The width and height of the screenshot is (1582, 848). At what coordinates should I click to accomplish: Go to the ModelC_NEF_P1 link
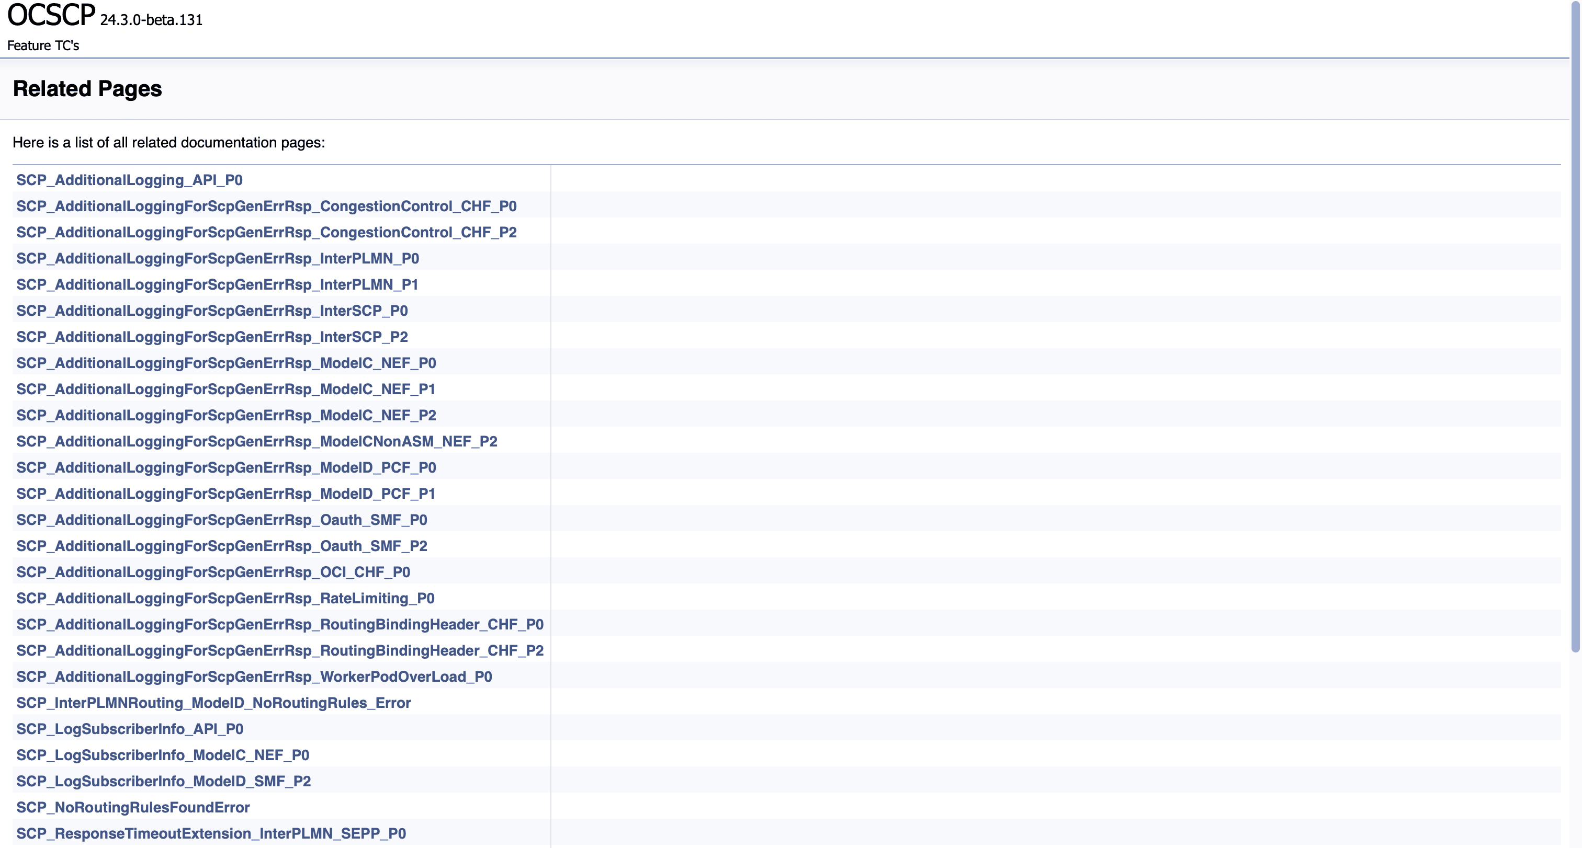225,389
